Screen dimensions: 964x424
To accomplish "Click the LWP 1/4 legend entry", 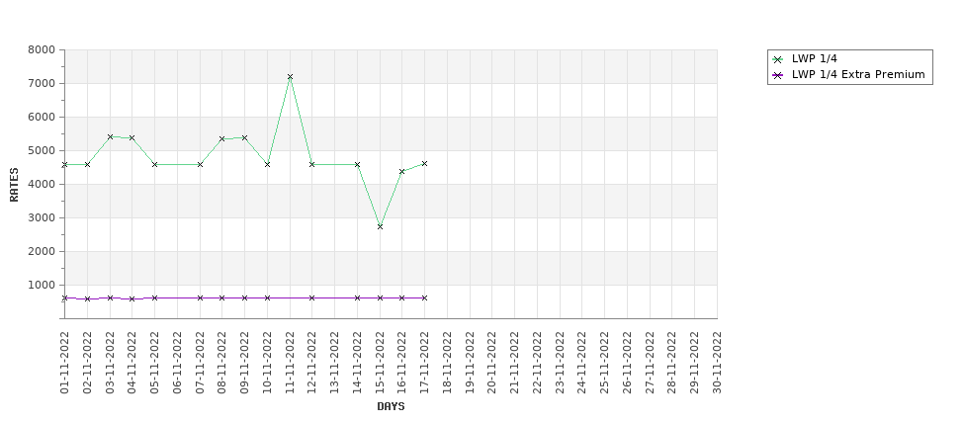I will point(805,59).
